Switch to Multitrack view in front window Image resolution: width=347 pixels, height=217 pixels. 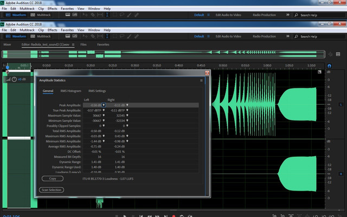41,36
